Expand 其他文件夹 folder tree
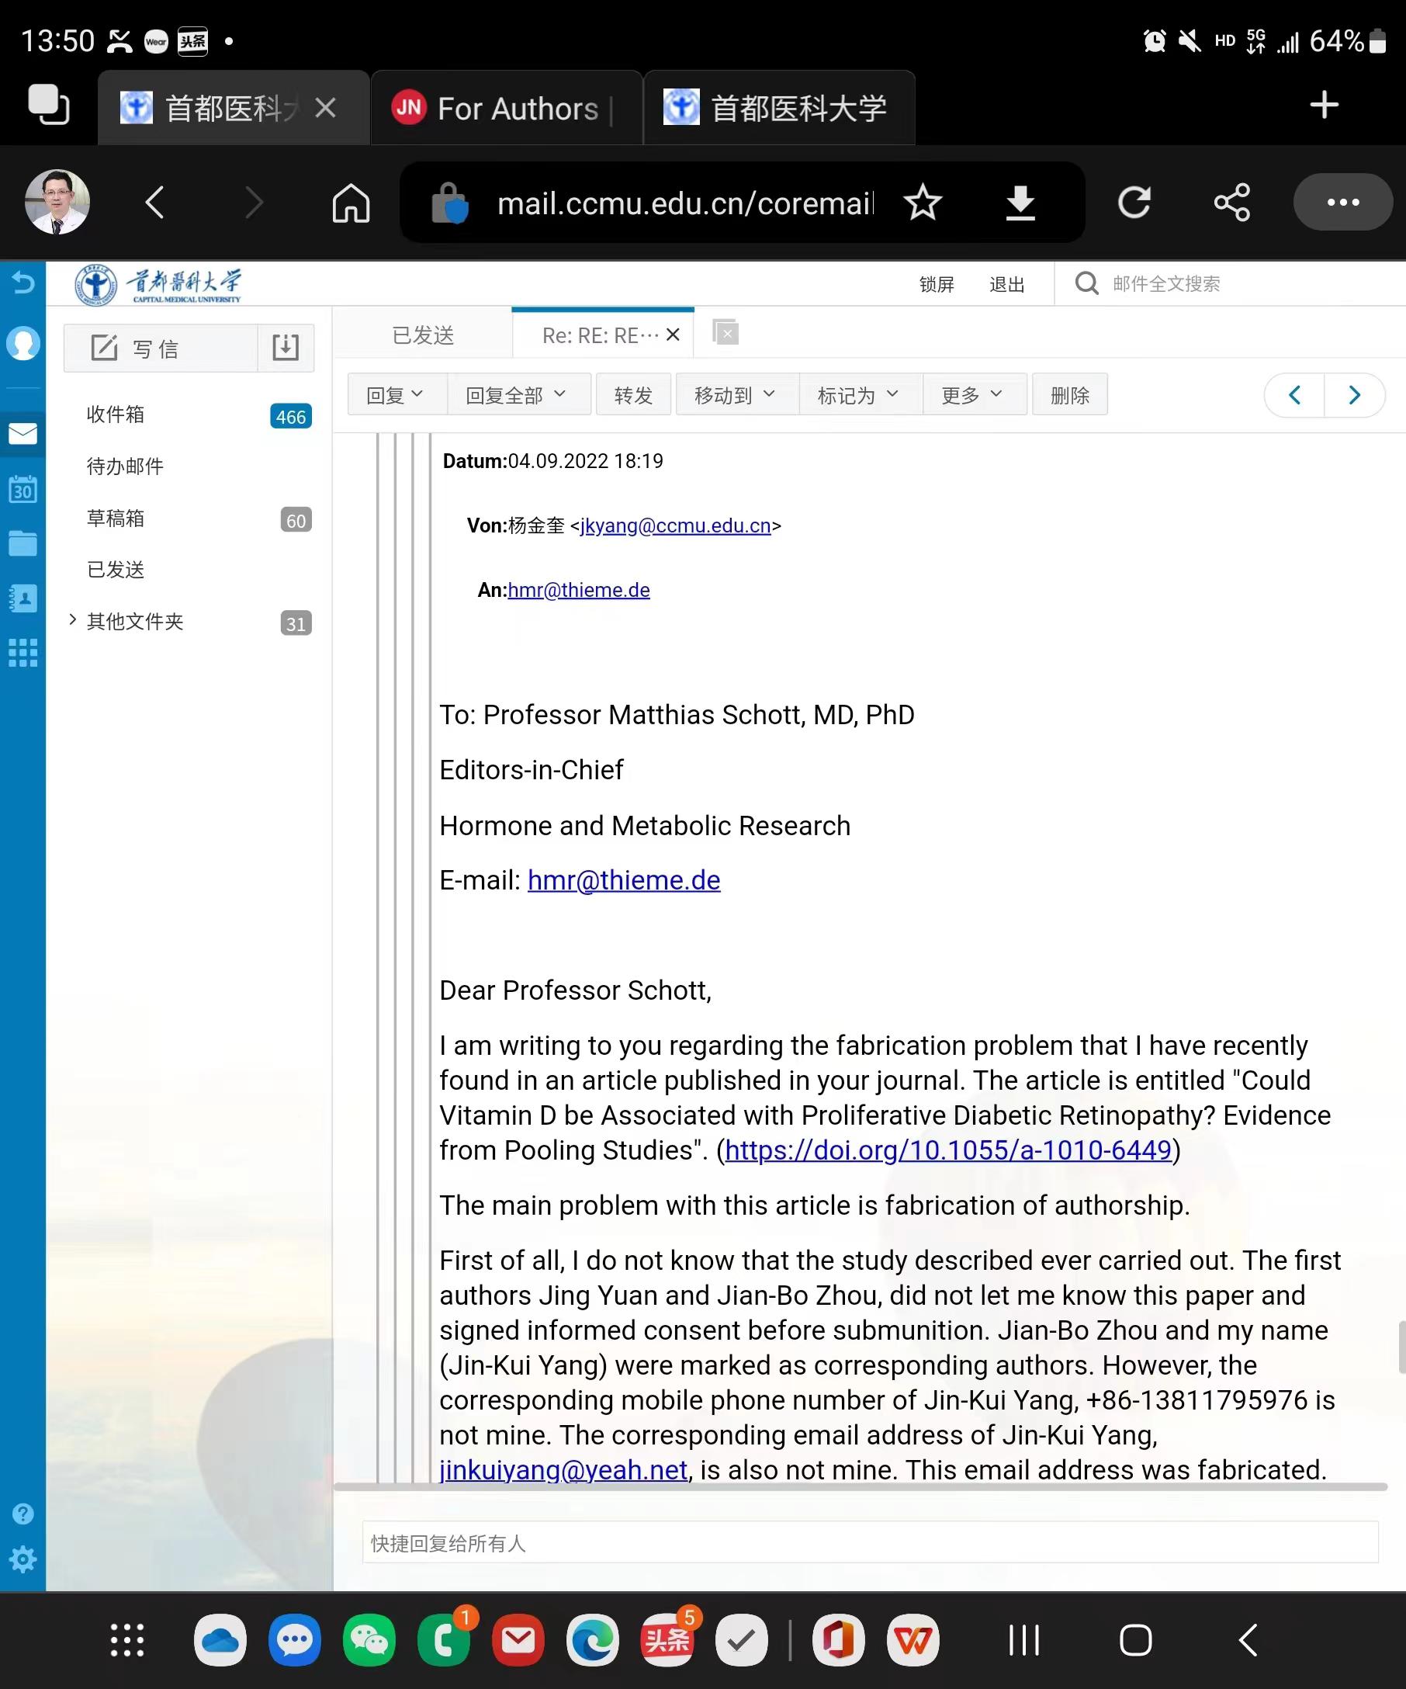This screenshot has width=1406, height=1689. 72,619
